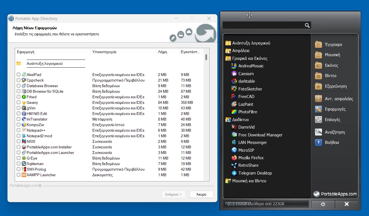
Task: Open Mozilla Firefox
Action: [x=247, y=158]
